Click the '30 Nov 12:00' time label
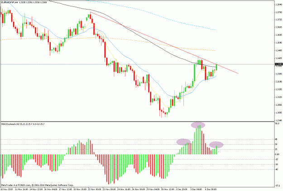283x191 pixels. tap(168, 189)
